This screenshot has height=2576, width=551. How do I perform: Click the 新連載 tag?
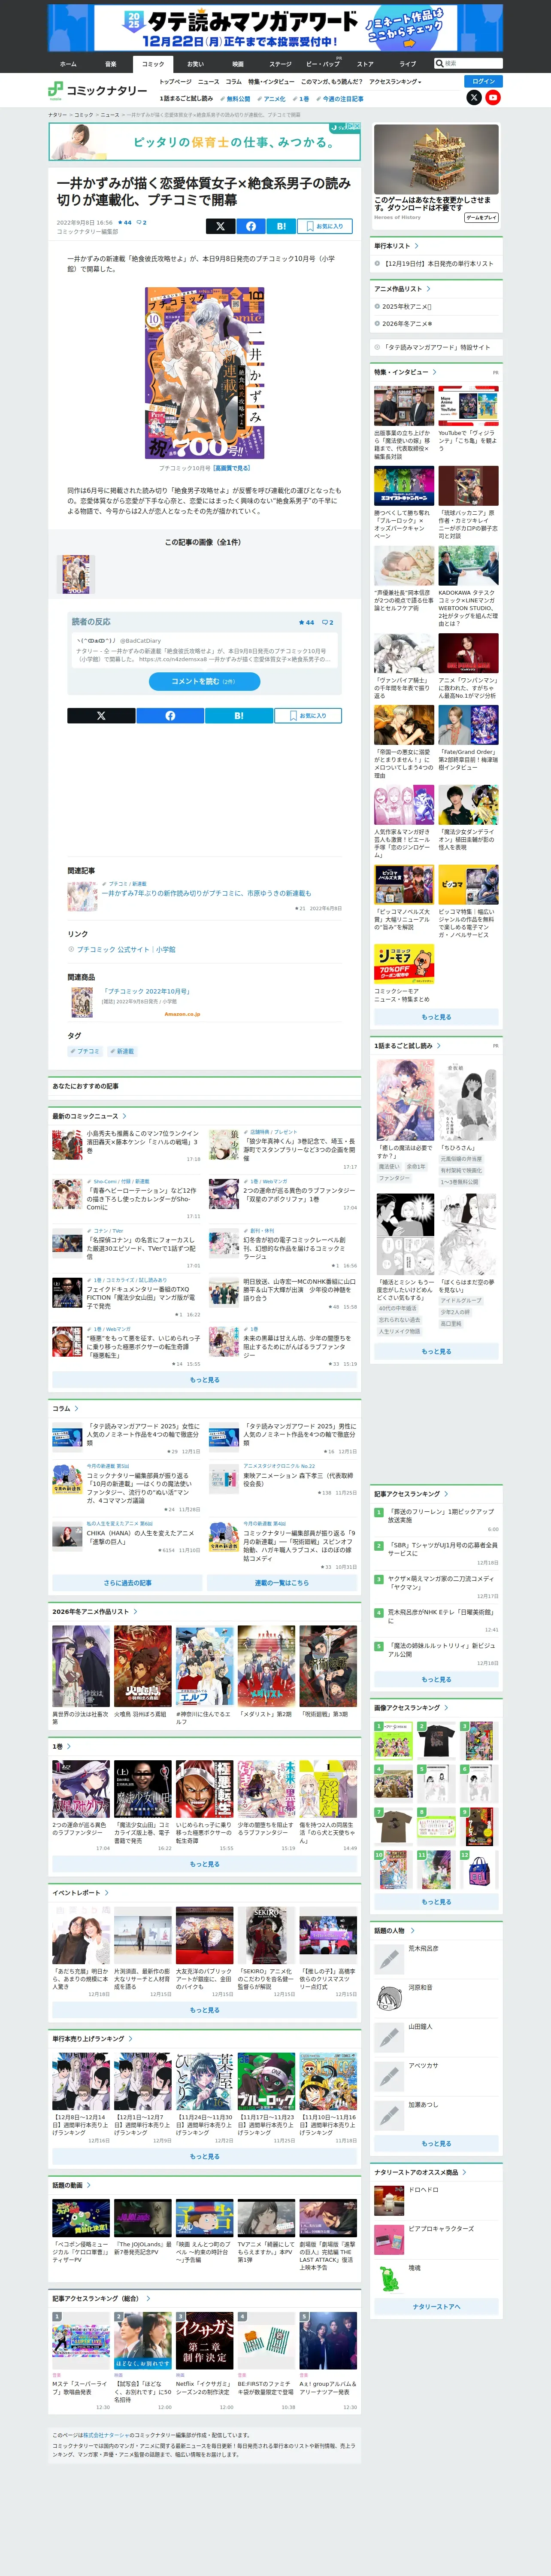coord(122,1051)
